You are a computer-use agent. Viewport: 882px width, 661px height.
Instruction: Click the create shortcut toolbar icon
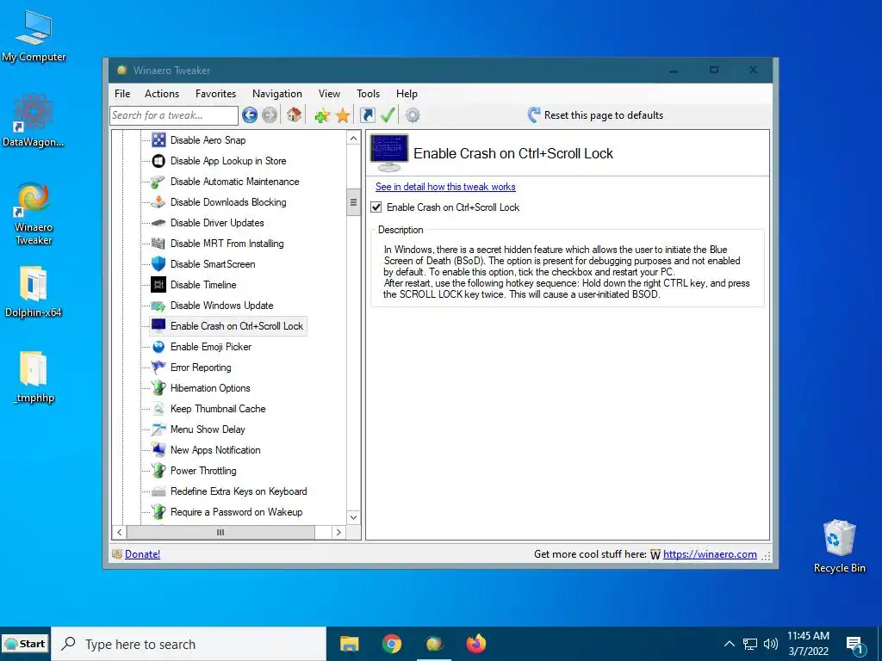[367, 115]
